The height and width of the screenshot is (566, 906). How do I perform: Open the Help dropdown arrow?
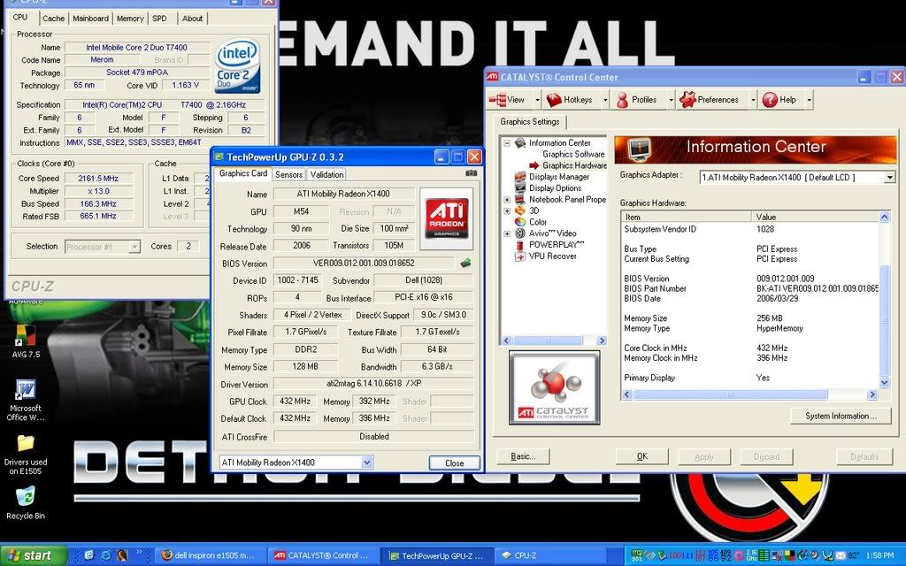click(x=809, y=100)
